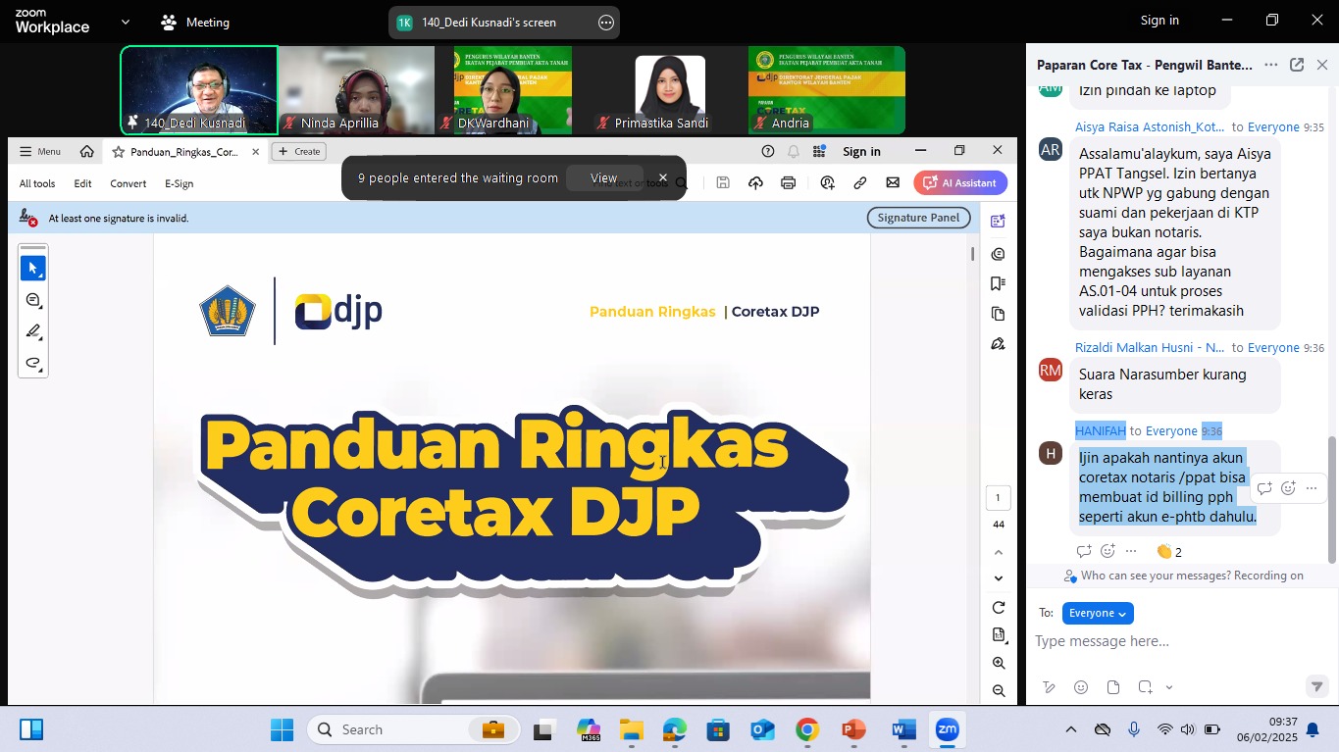Open the Signature Panel button
1339x752 pixels.
coord(918,218)
